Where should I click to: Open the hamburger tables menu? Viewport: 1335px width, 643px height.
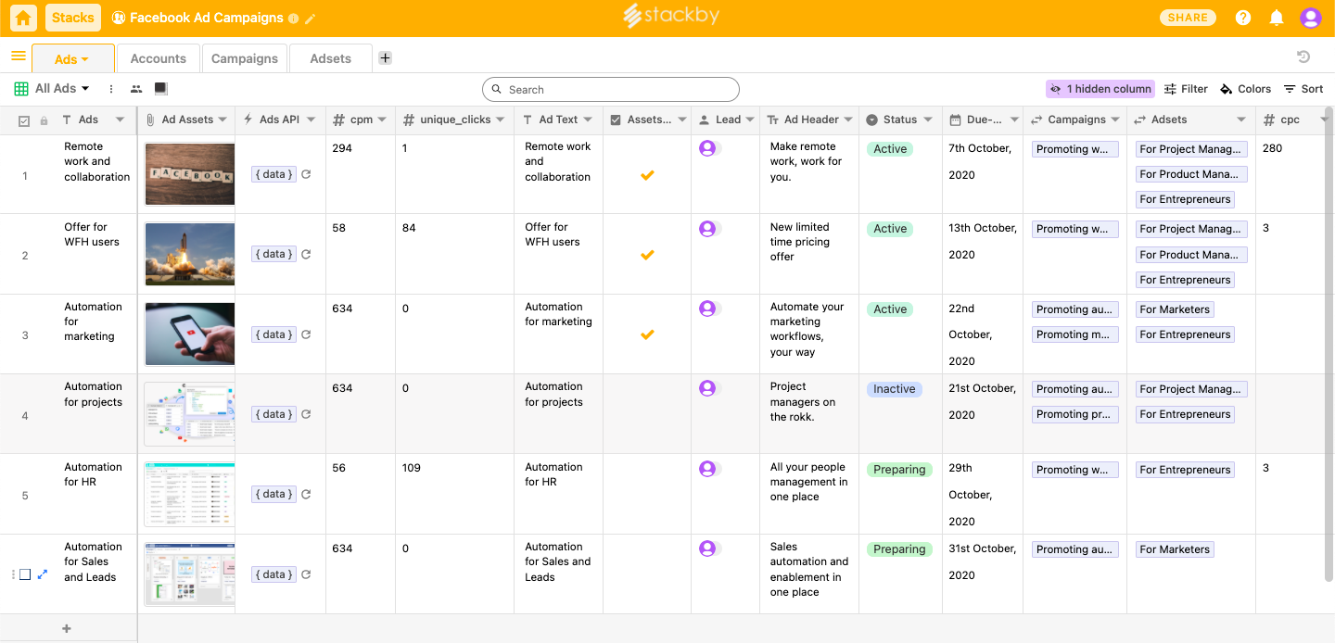(18, 57)
